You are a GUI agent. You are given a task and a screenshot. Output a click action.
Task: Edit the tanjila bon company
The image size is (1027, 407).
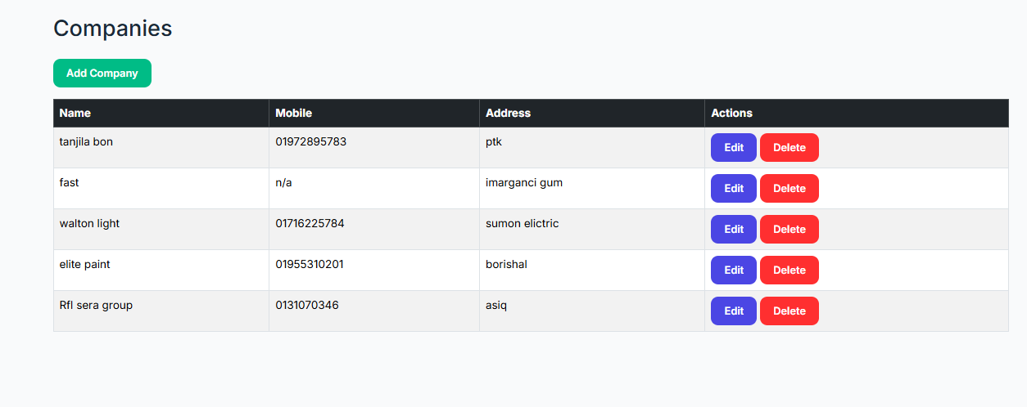(733, 148)
